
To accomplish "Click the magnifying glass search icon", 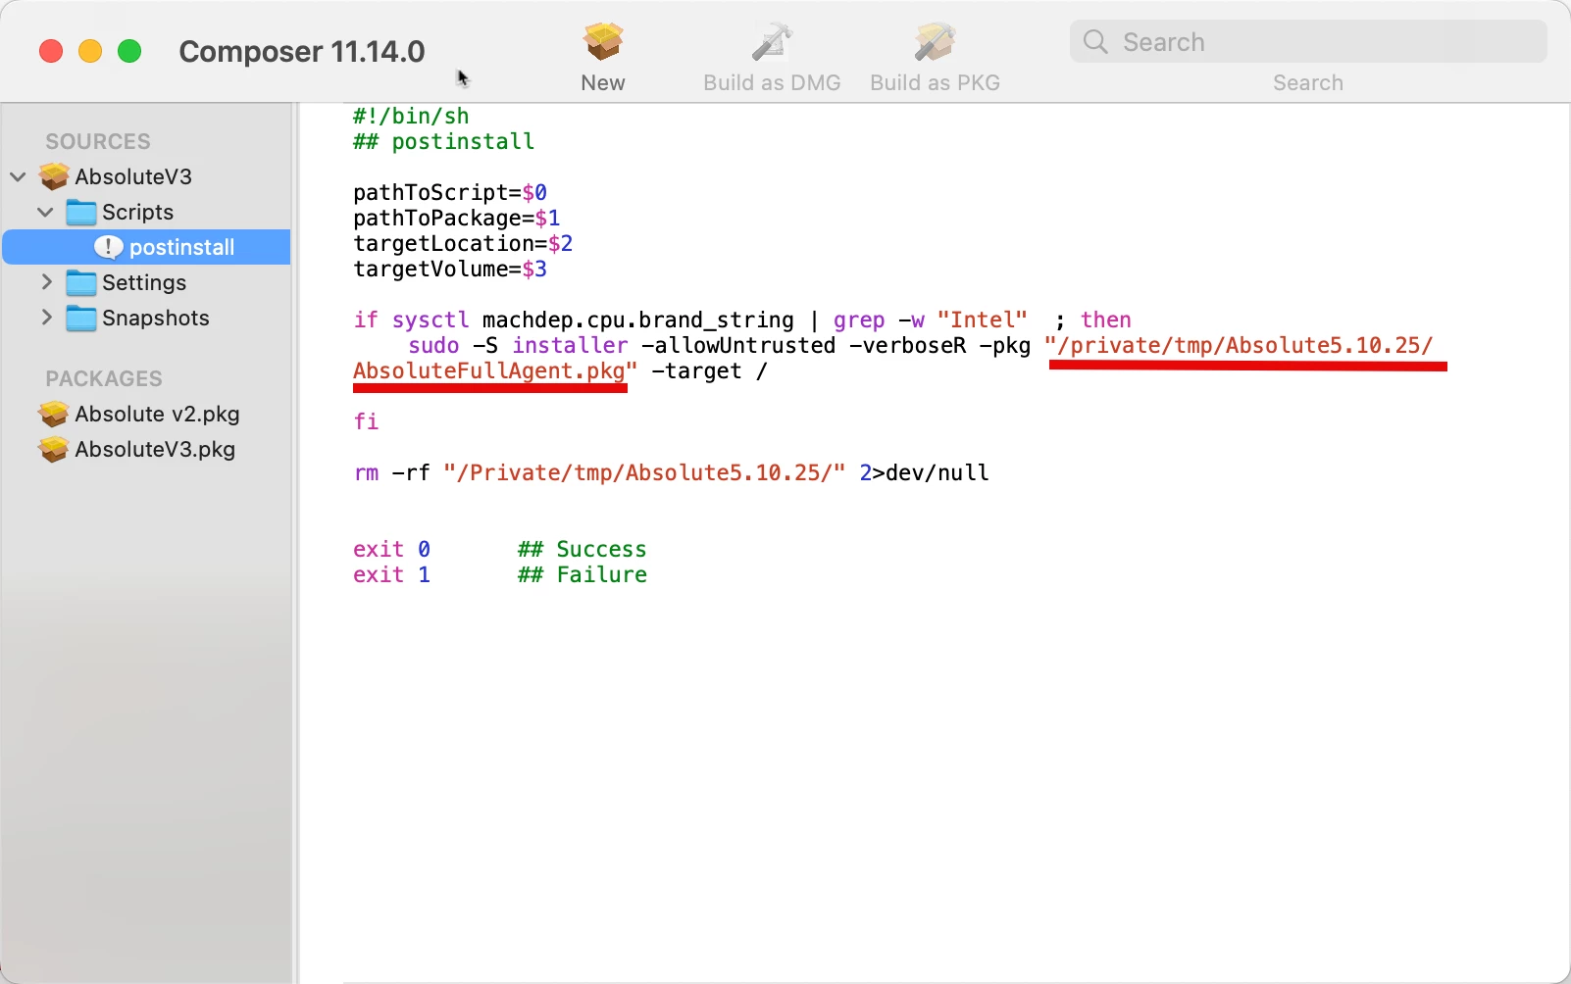I will click(x=1095, y=42).
